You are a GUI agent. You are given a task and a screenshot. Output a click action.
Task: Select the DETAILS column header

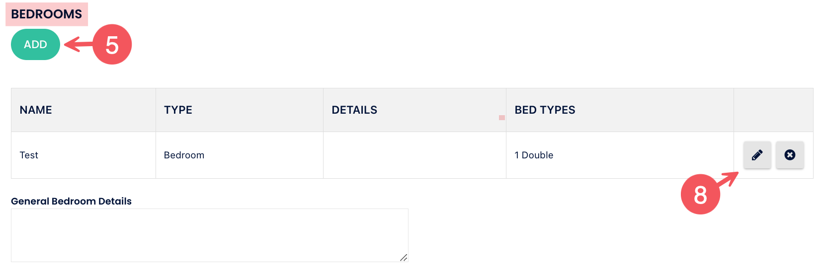coord(354,110)
